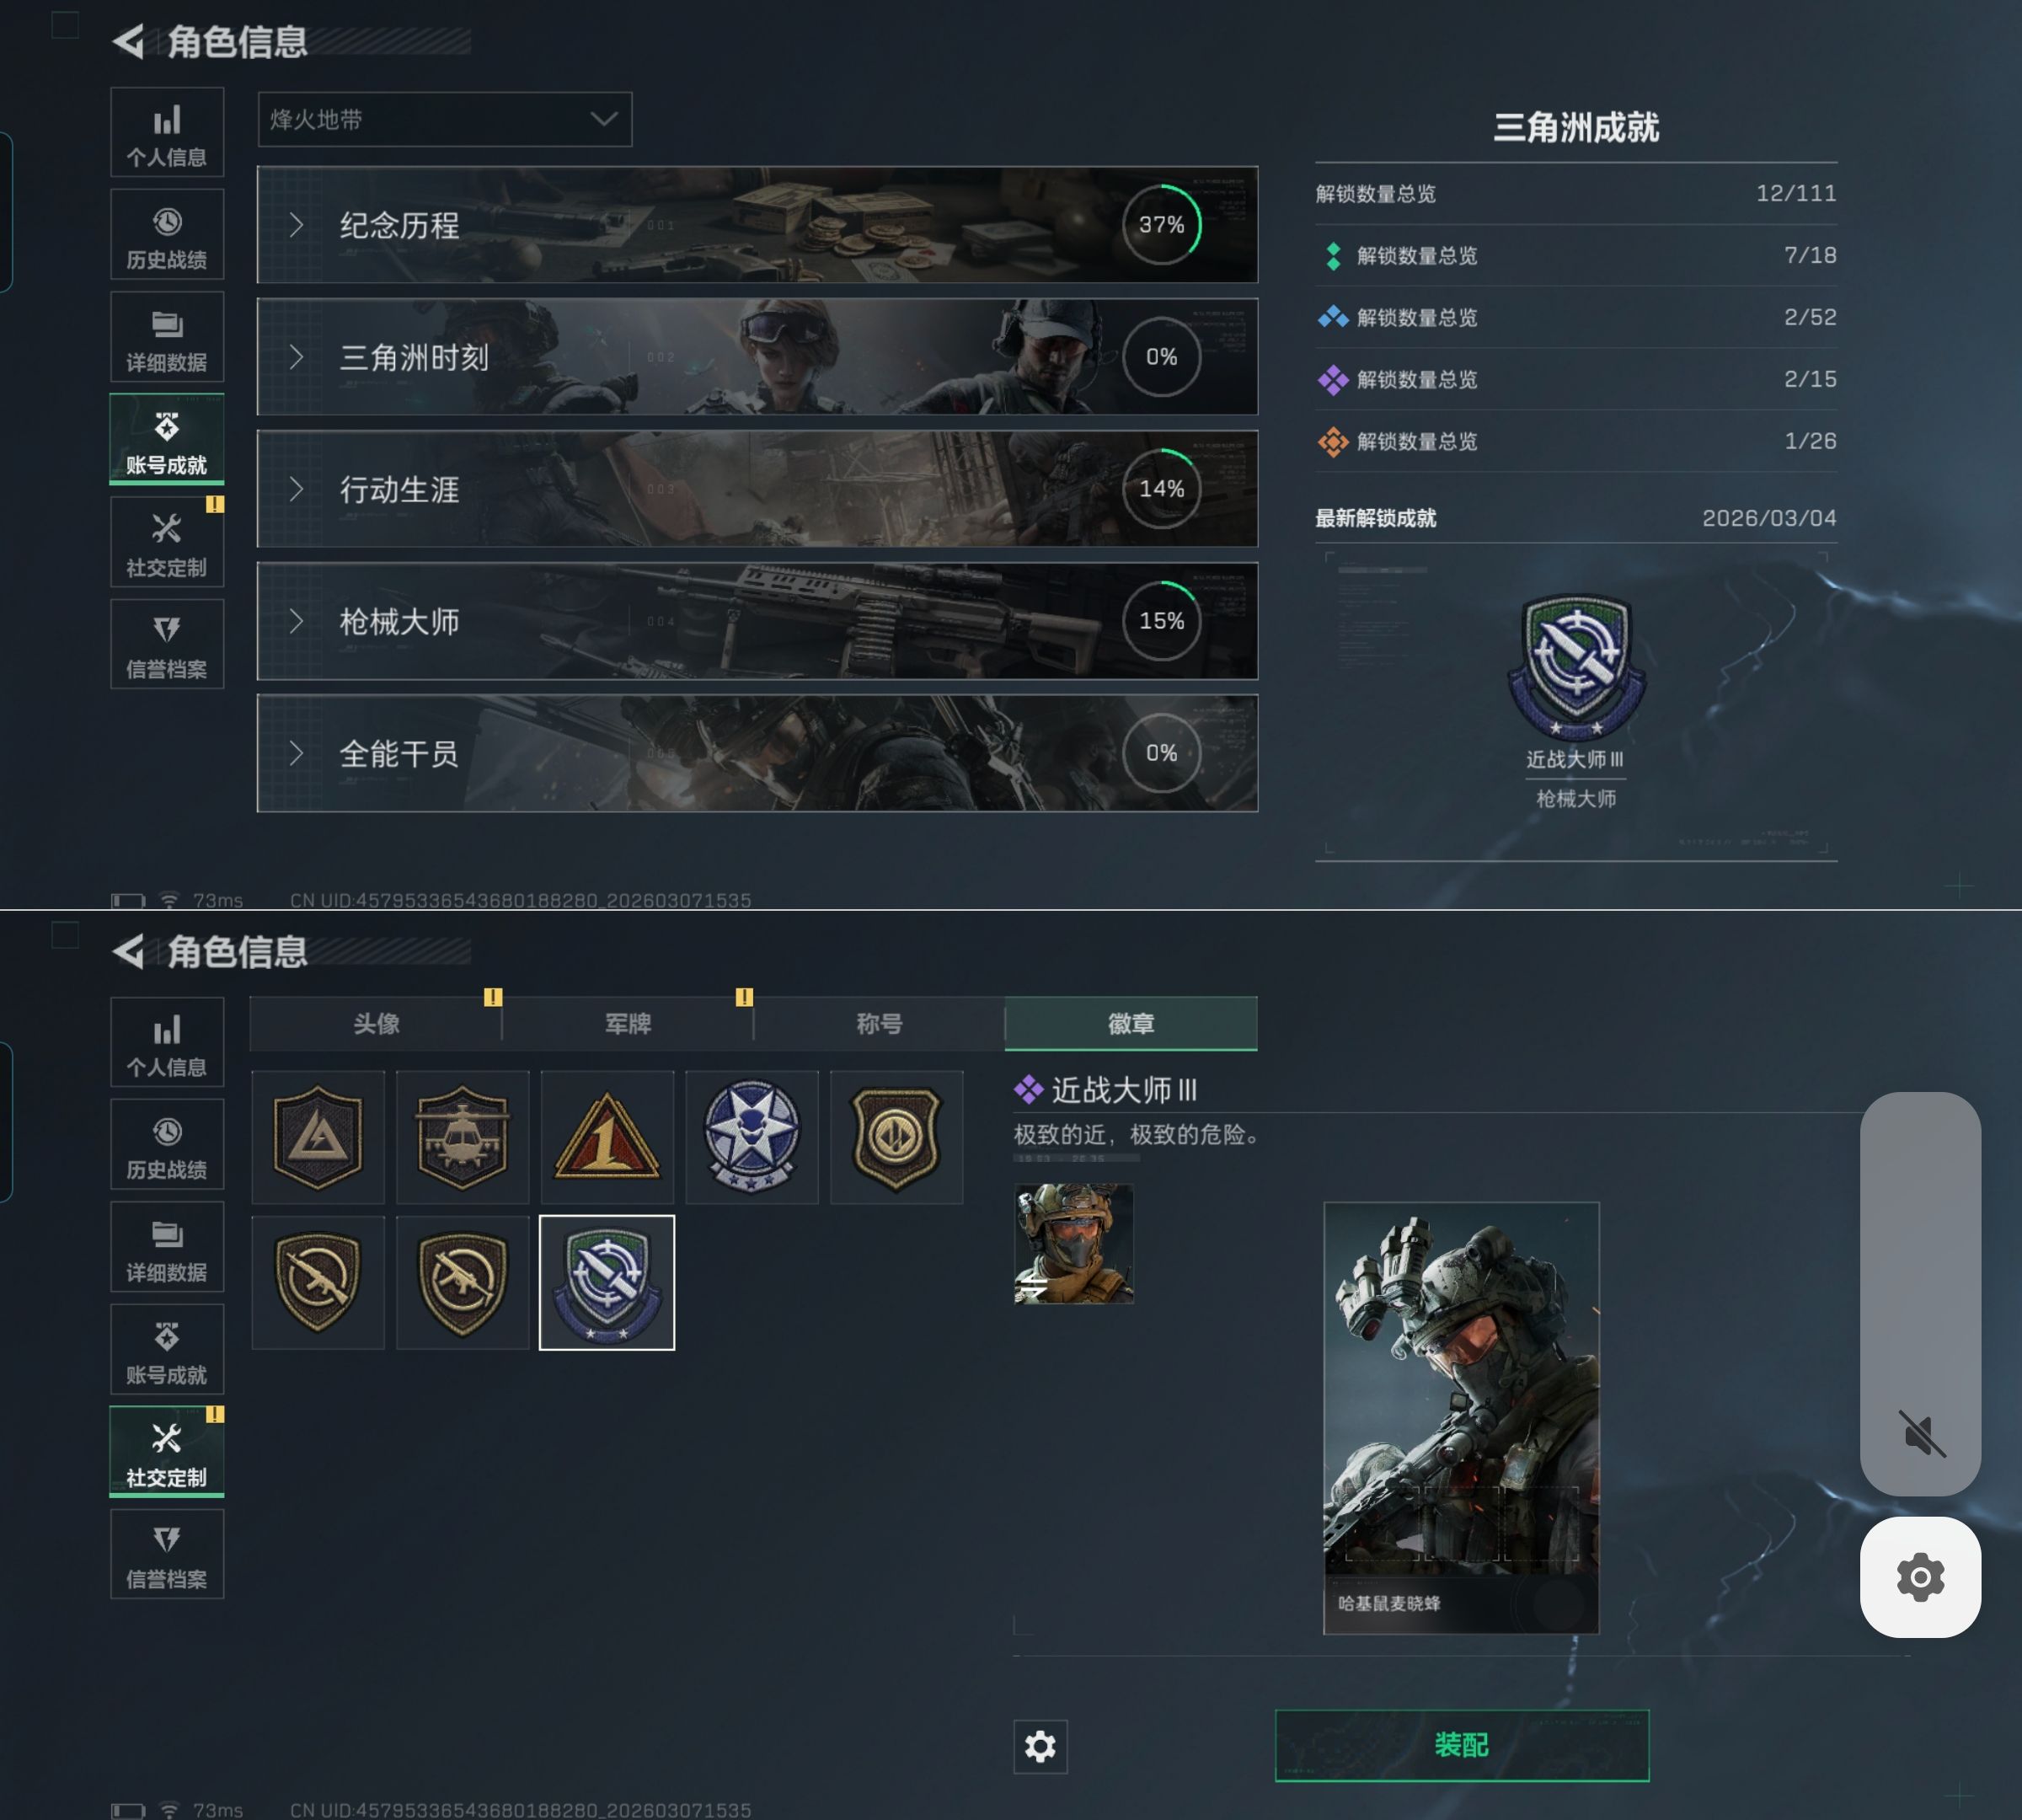
Task: Click the 行动生涯 14% progress ring
Action: [x=1161, y=489]
